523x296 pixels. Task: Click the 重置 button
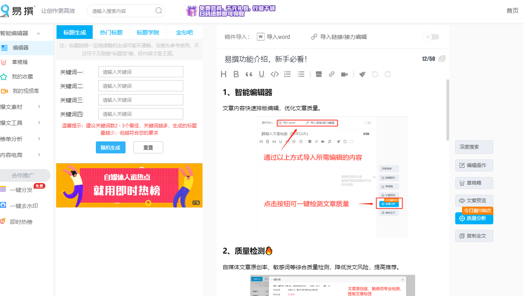point(148,147)
